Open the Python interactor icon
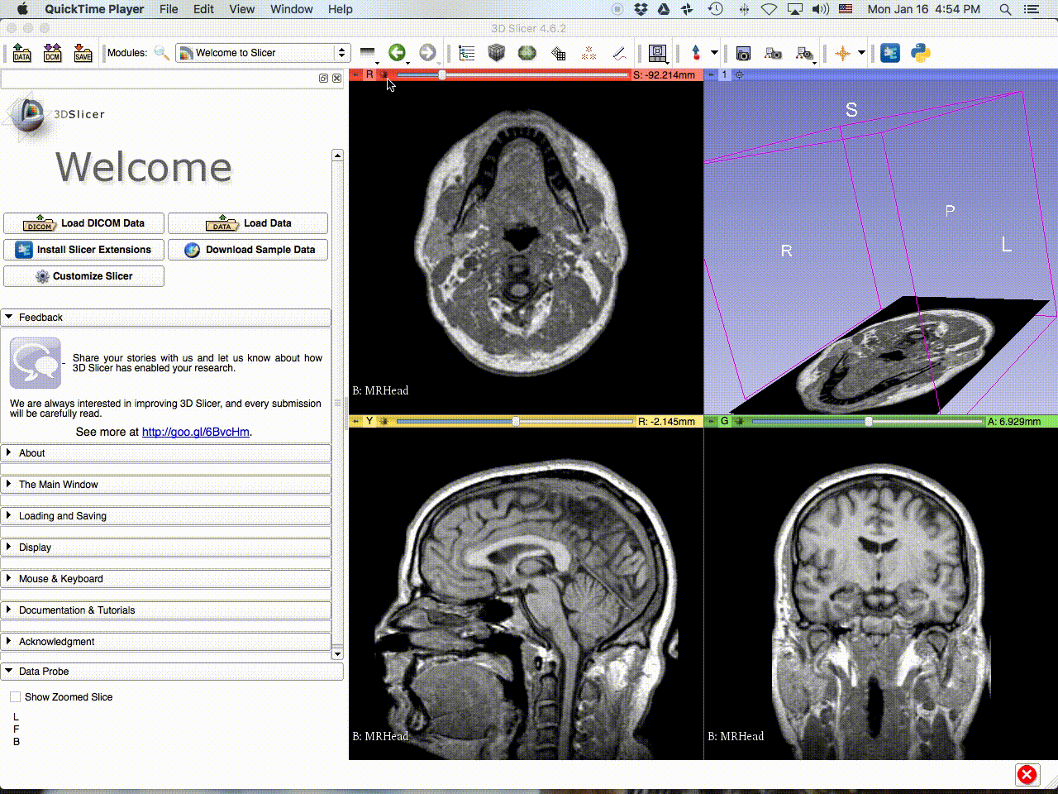 [x=920, y=53]
